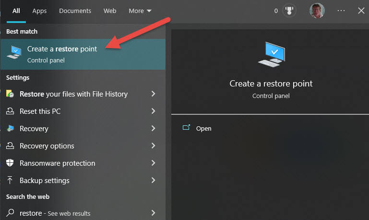Screen dimensions: 369x220
Task: Expand the More filter dropdown
Action: click(140, 11)
